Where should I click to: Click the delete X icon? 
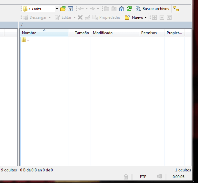(80, 17)
